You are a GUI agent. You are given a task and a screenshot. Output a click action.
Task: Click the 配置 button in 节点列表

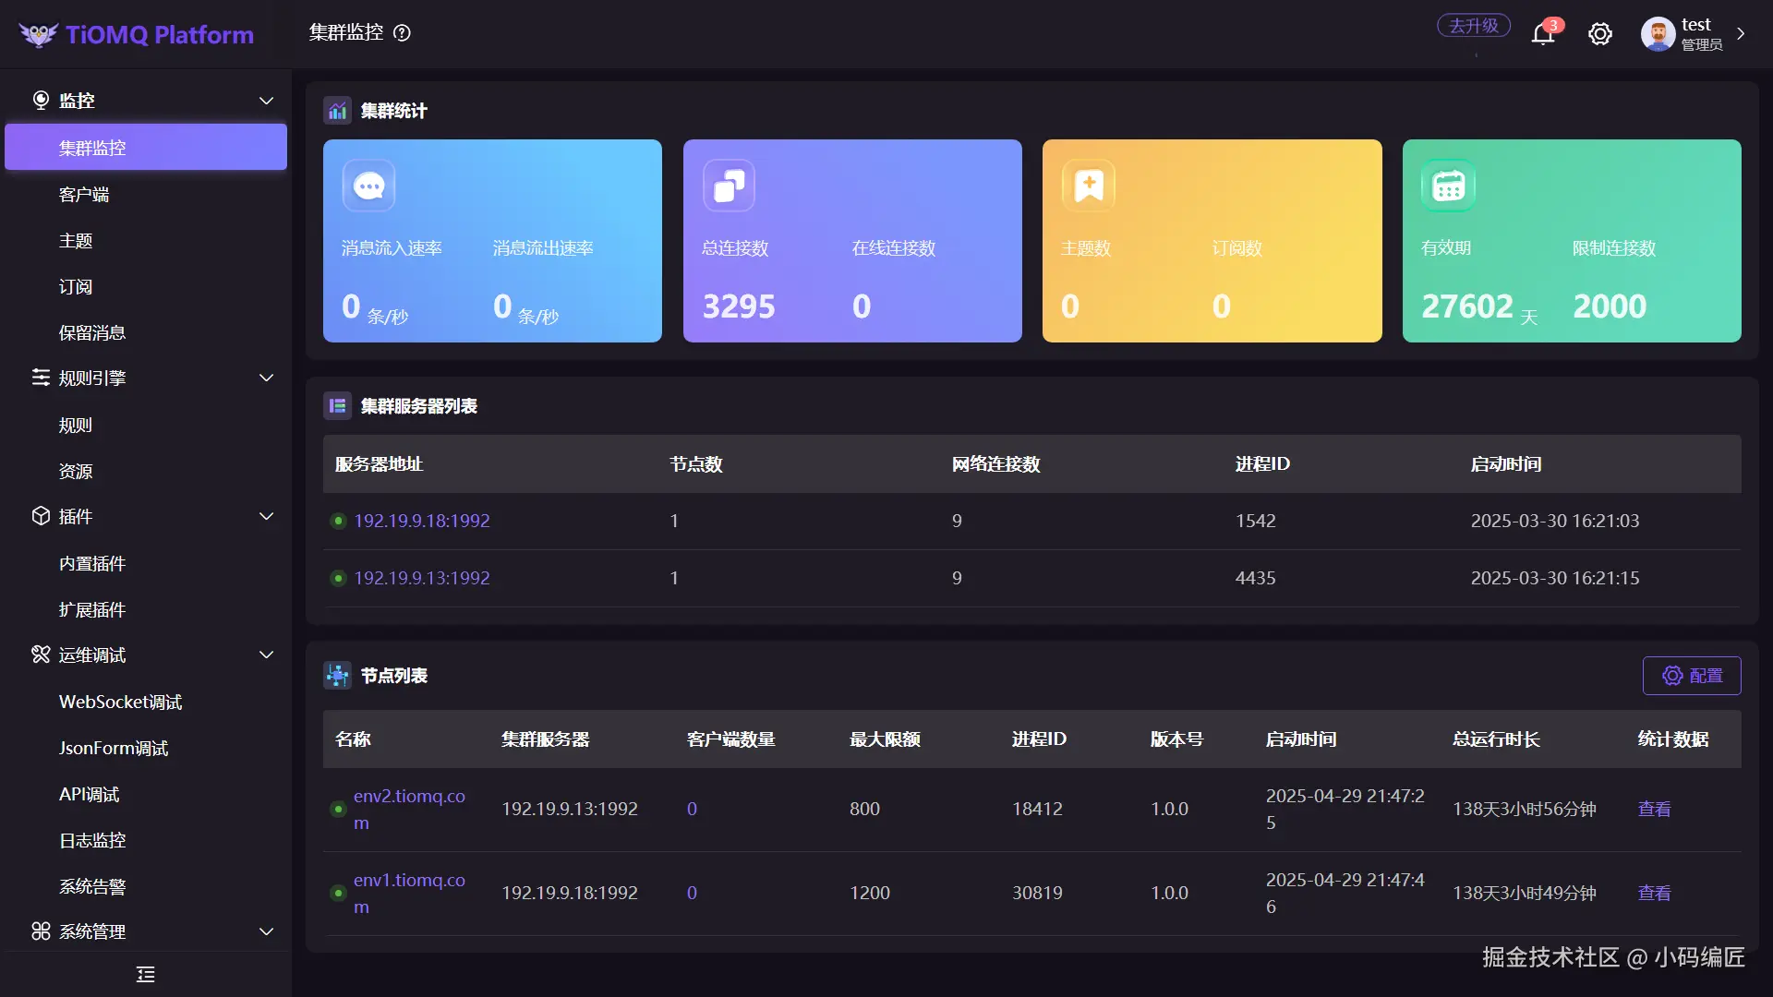(1691, 676)
